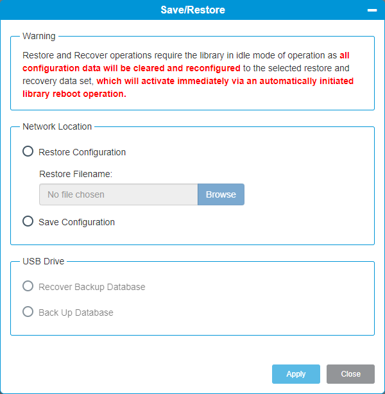This screenshot has width=385, height=394.
Task: Click the 'Back Up Database' label text
Action: point(76,313)
